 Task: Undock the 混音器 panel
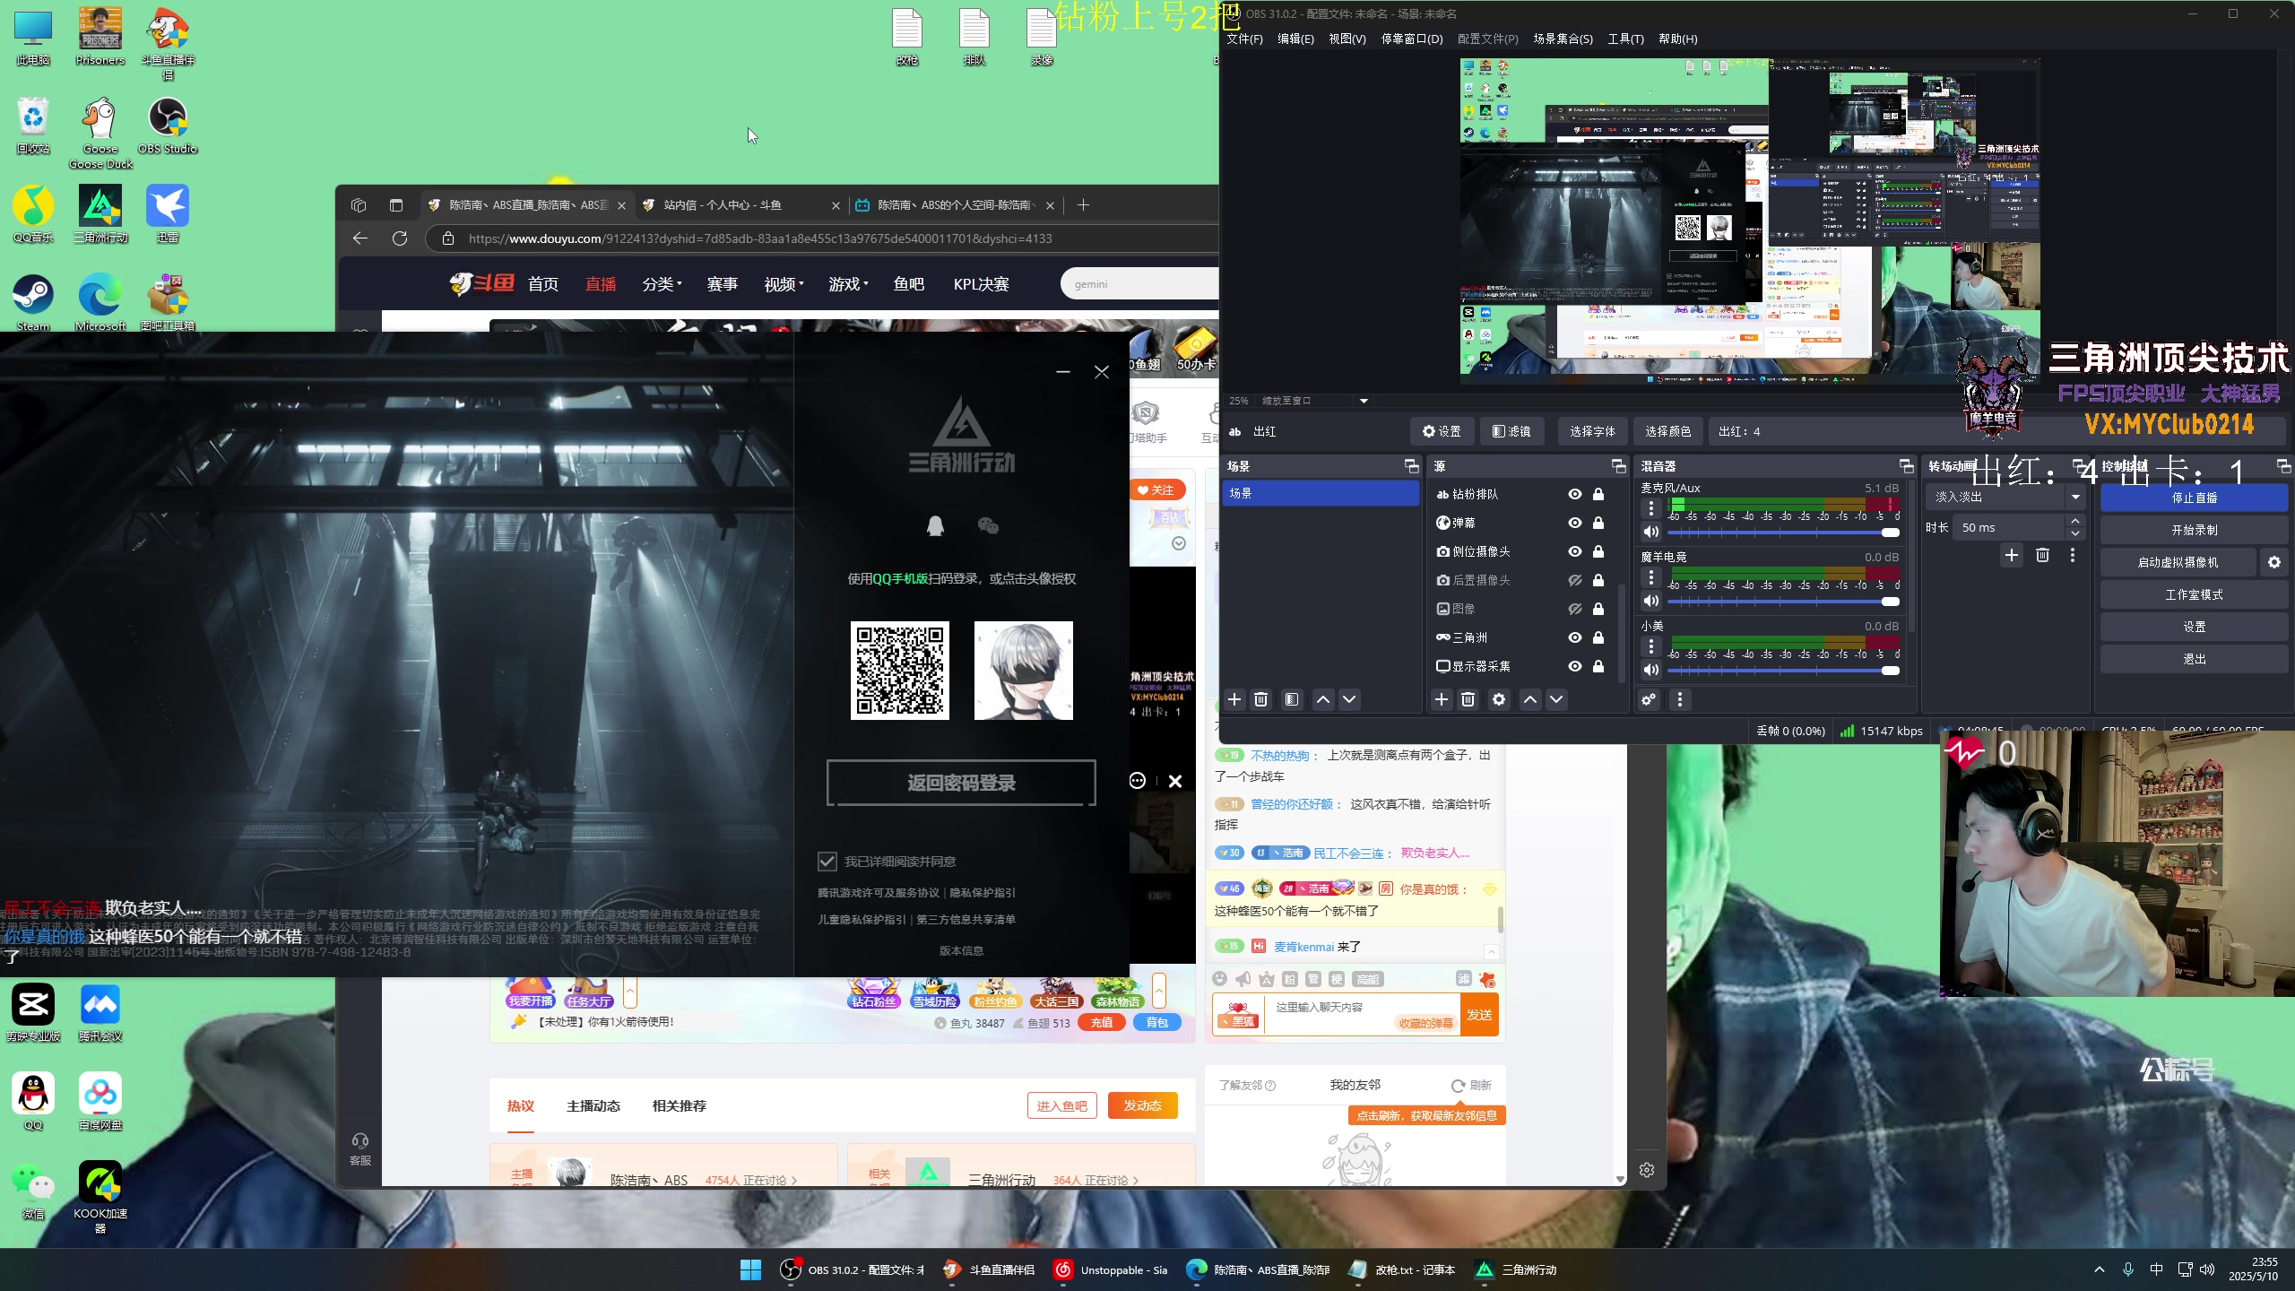tap(1906, 466)
